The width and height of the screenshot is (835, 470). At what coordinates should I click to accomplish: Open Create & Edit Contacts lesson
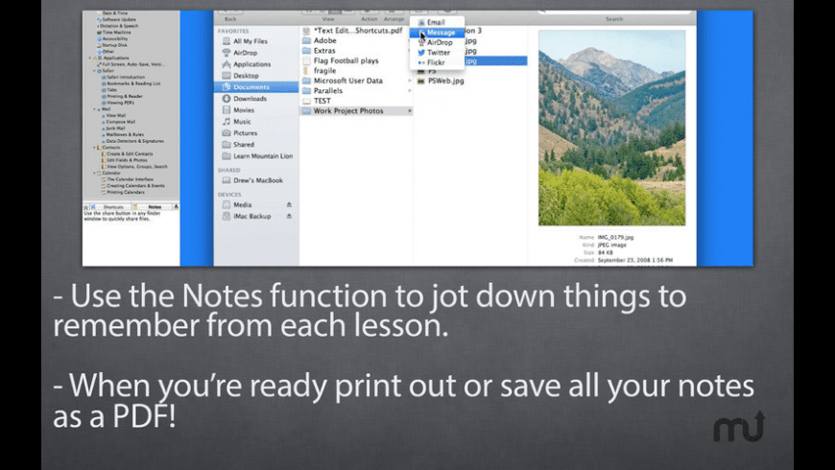tap(130, 153)
